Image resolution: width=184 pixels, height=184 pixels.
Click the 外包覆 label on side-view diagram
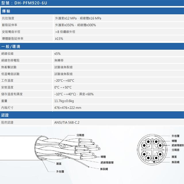click(60, 172)
